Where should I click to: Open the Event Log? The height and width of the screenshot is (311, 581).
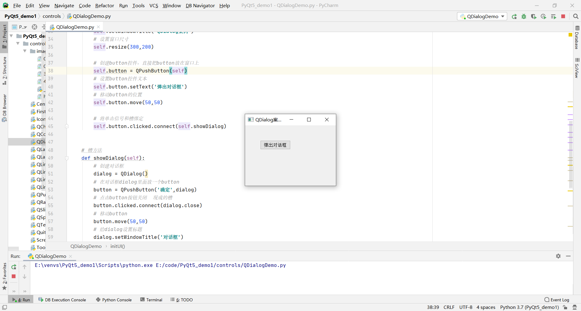tap(557, 300)
